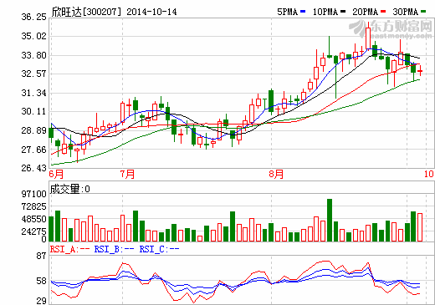Image resolution: width=435 pixels, height=305 pixels.
Task: Click the 36.25 price axis label
Action: tap(34, 17)
